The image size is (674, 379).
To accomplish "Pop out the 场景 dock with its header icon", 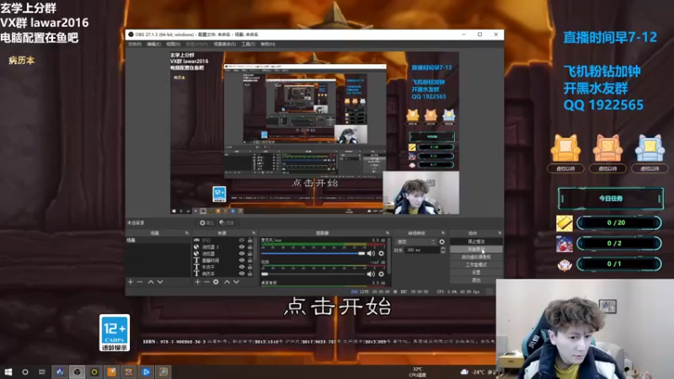I will (x=186, y=233).
